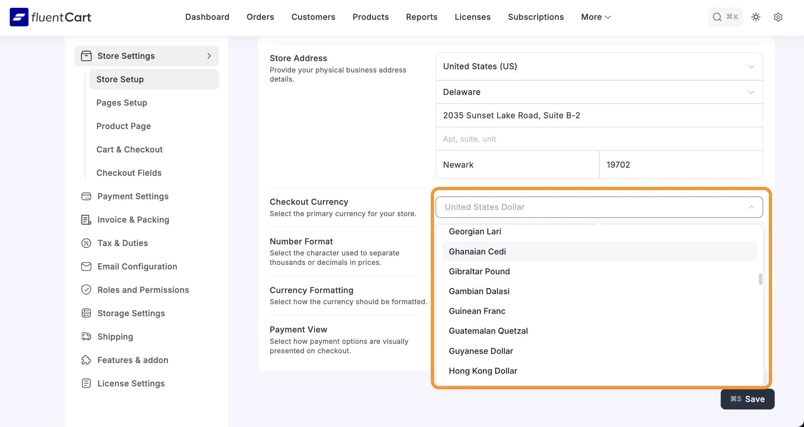Click Features & addon puzzle icon
804x427 pixels.
point(86,360)
